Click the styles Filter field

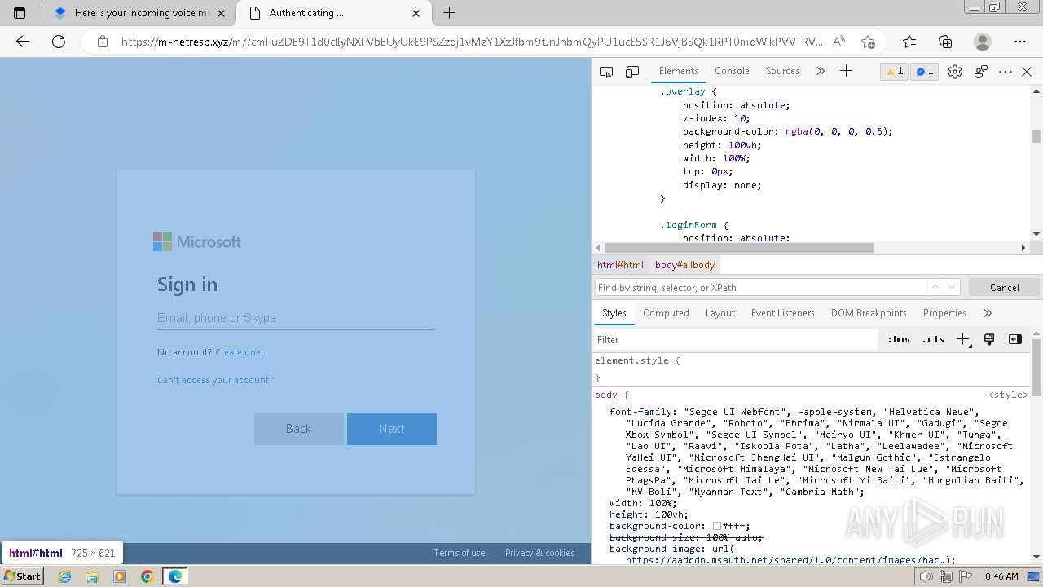click(x=737, y=339)
